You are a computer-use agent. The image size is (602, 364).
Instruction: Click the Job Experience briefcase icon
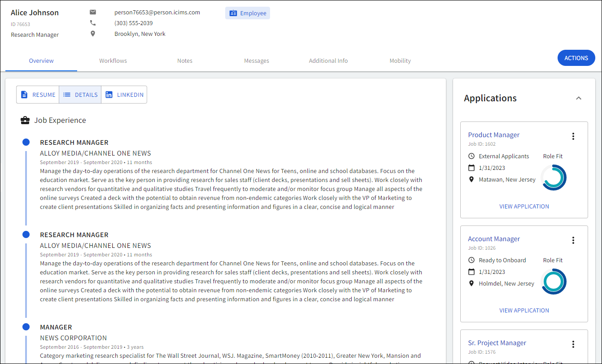click(x=25, y=120)
